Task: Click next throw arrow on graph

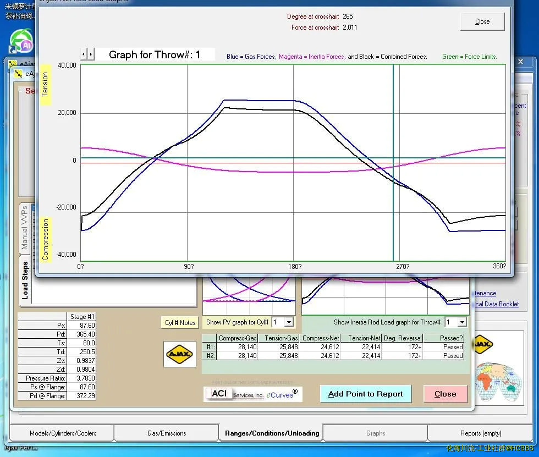Action: (91, 54)
